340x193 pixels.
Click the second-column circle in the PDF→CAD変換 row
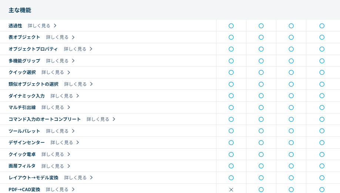(x=261, y=190)
